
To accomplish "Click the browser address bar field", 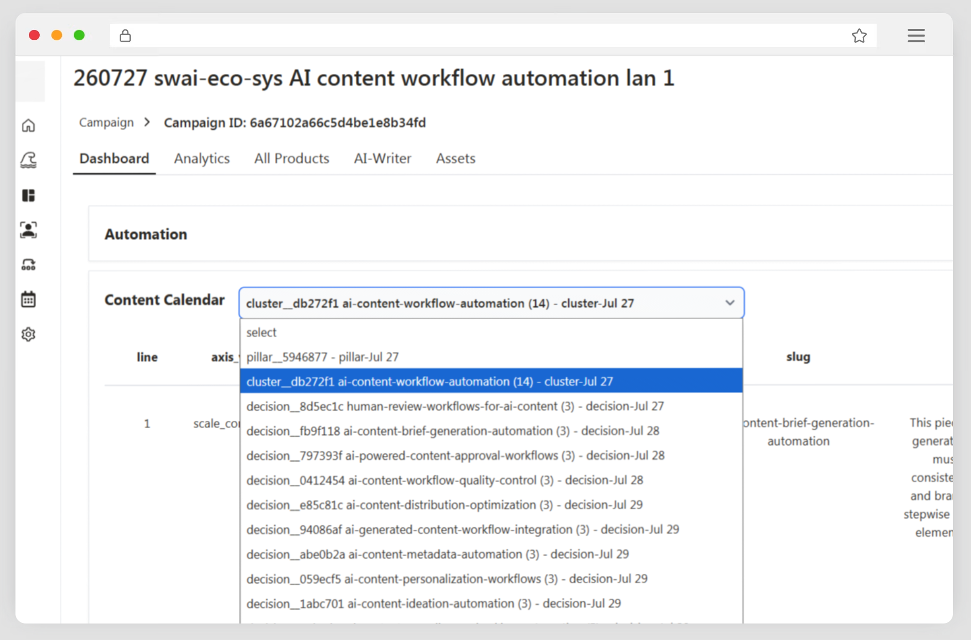I will pos(492,36).
